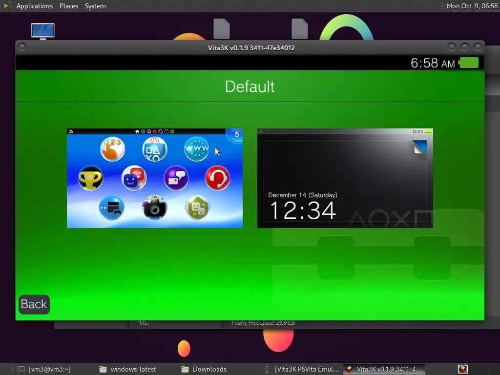Click the 12:34 lock screen time
This screenshot has width=500, height=375.
click(x=303, y=210)
